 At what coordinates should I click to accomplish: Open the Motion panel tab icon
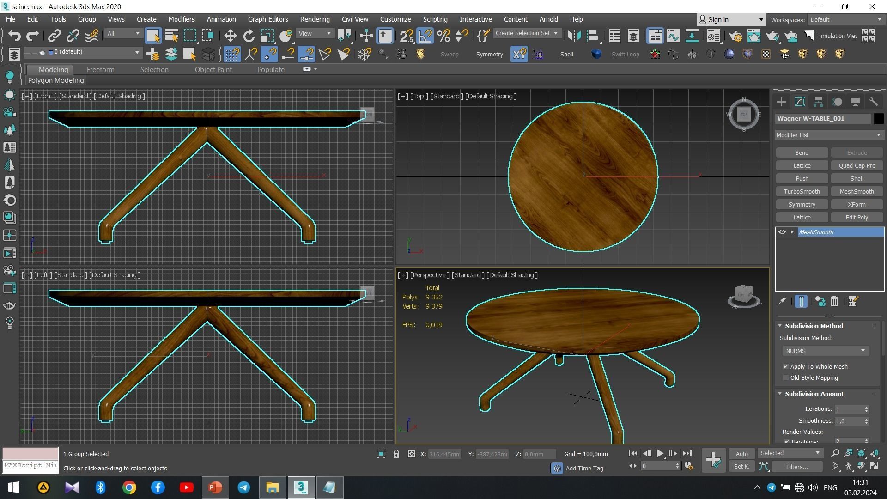point(837,102)
